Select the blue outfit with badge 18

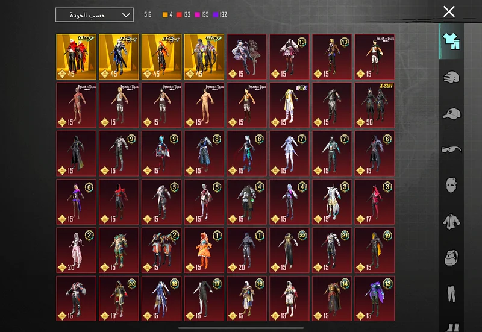point(161,298)
